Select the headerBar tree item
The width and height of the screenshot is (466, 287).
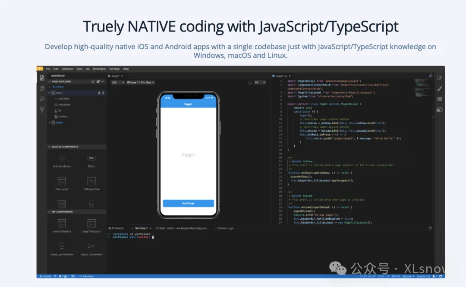63,105
